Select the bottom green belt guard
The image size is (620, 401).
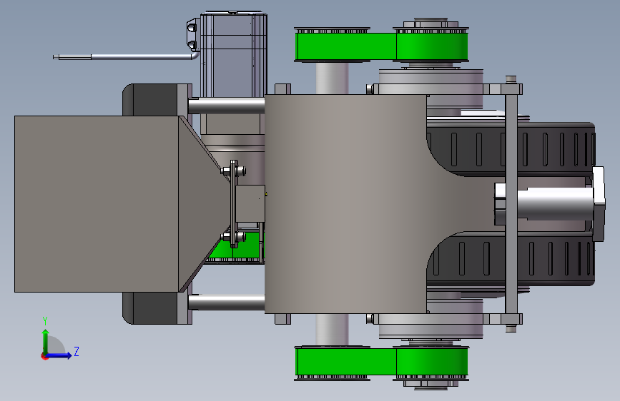[382, 362]
